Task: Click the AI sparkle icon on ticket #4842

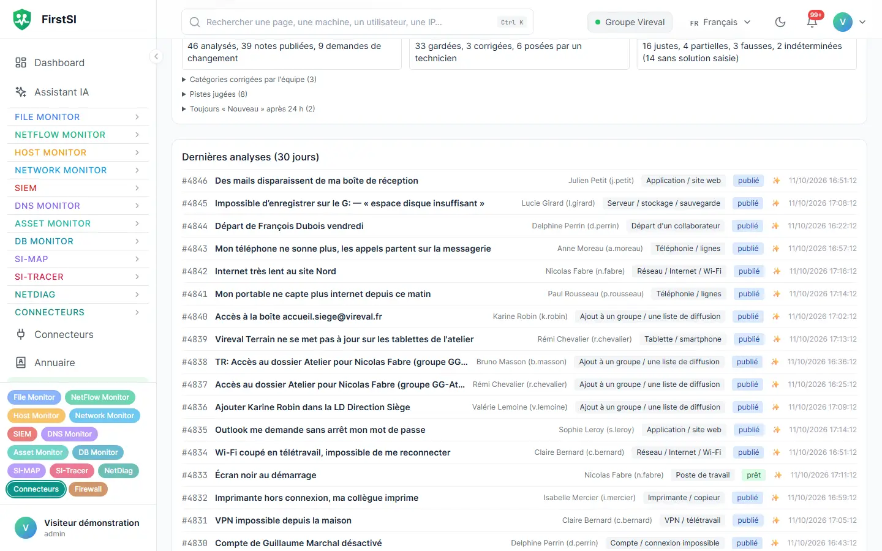Action: click(777, 271)
